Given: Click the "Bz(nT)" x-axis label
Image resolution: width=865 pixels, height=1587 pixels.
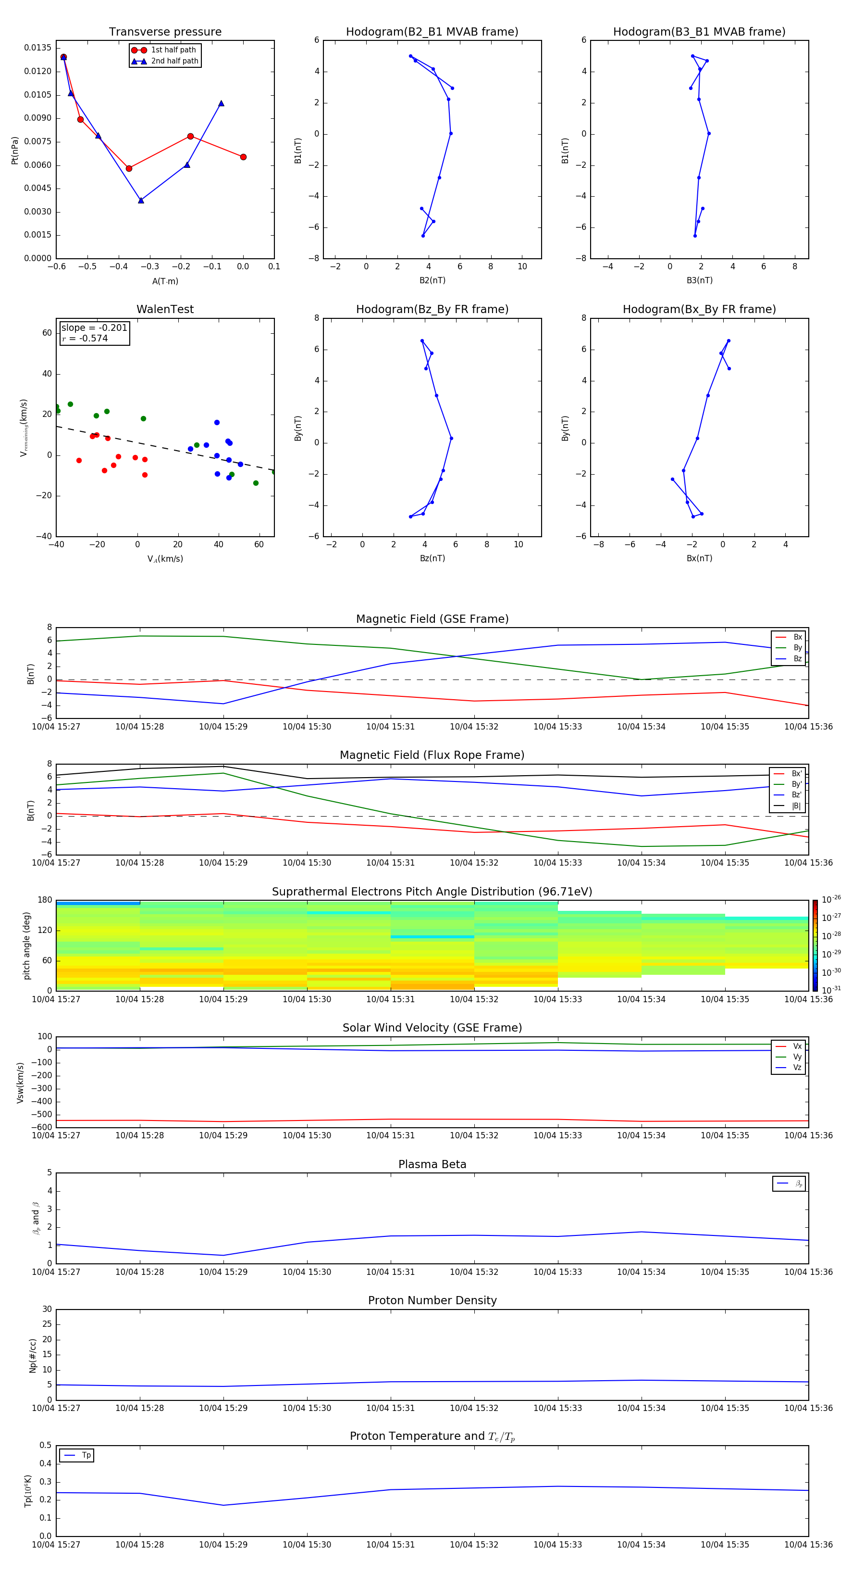Looking at the screenshot, I should click(432, 558).
